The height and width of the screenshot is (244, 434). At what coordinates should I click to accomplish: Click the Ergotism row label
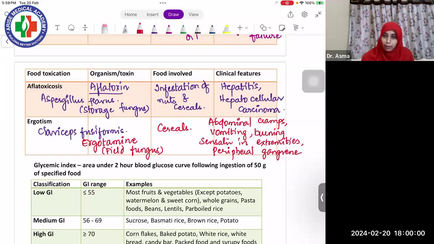[x=39, y=121]
